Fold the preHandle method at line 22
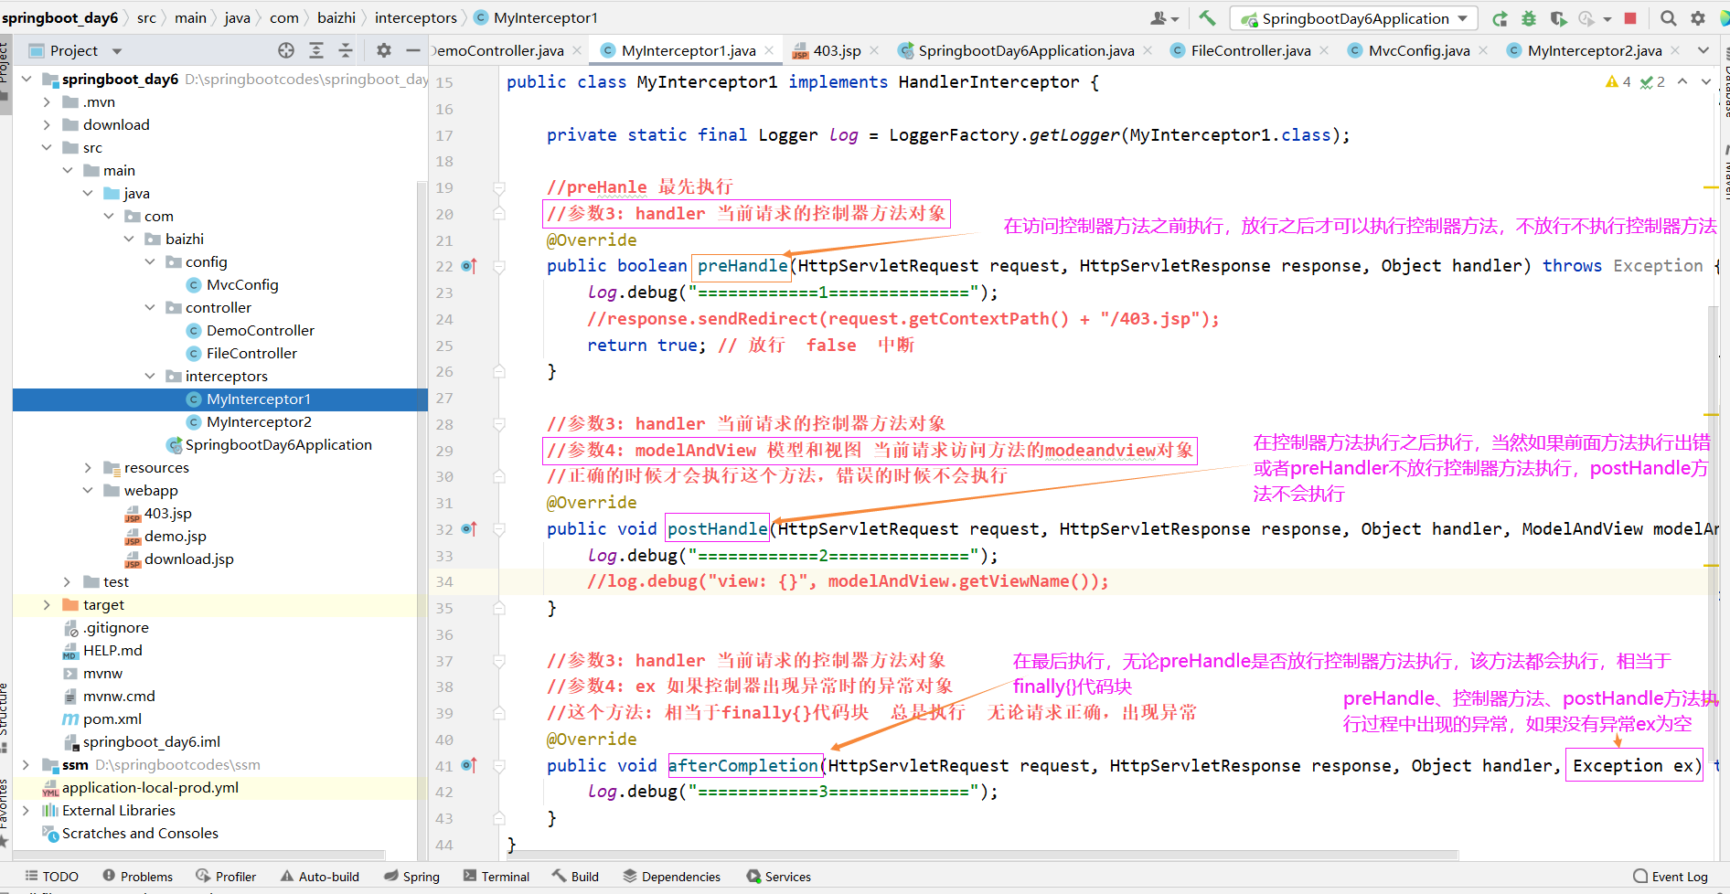 point(499,266)
